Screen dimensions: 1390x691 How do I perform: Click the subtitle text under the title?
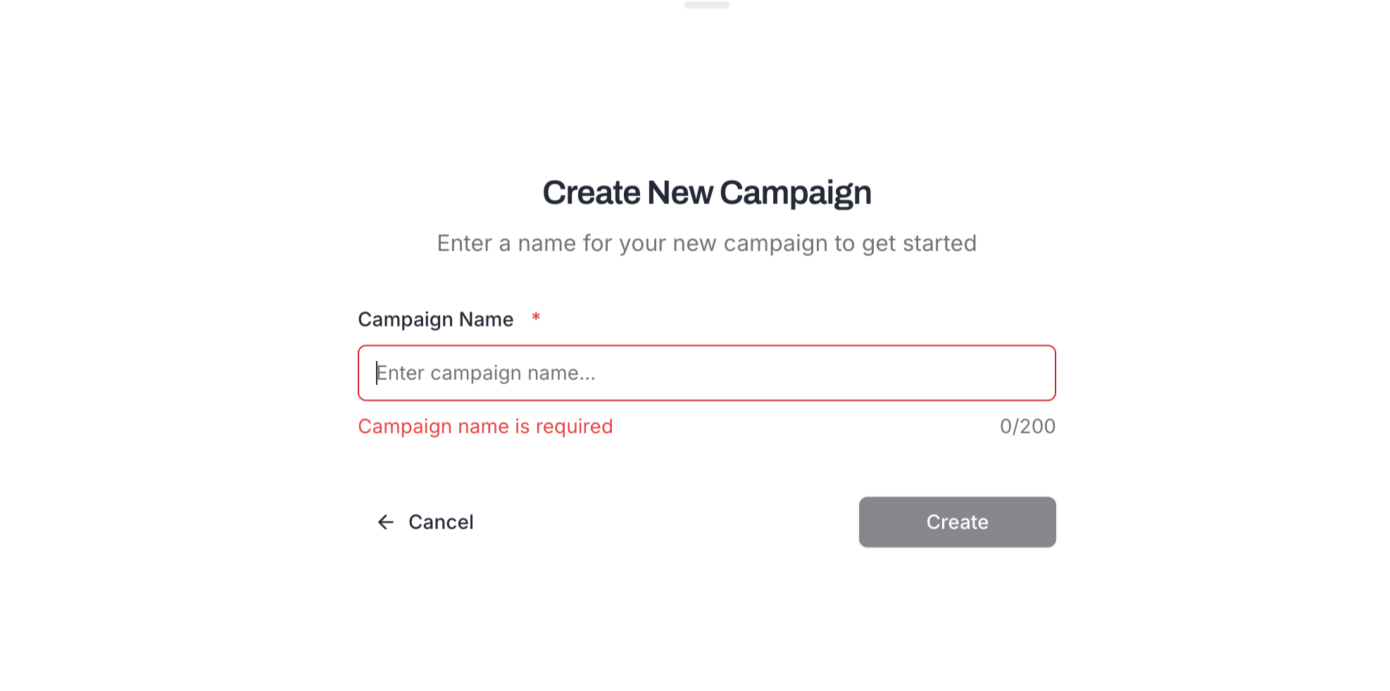706,243
